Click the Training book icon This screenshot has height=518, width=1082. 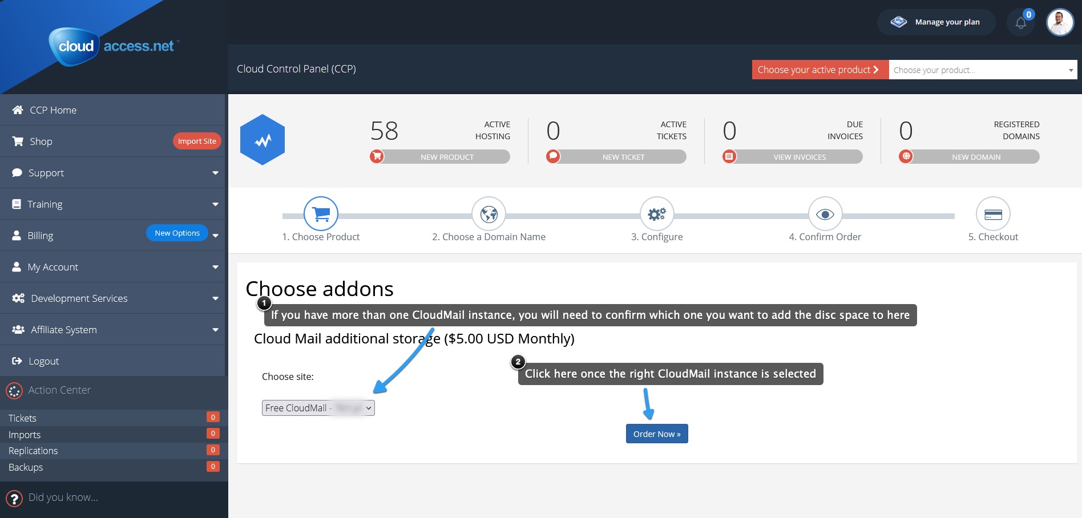click(17, 204)
